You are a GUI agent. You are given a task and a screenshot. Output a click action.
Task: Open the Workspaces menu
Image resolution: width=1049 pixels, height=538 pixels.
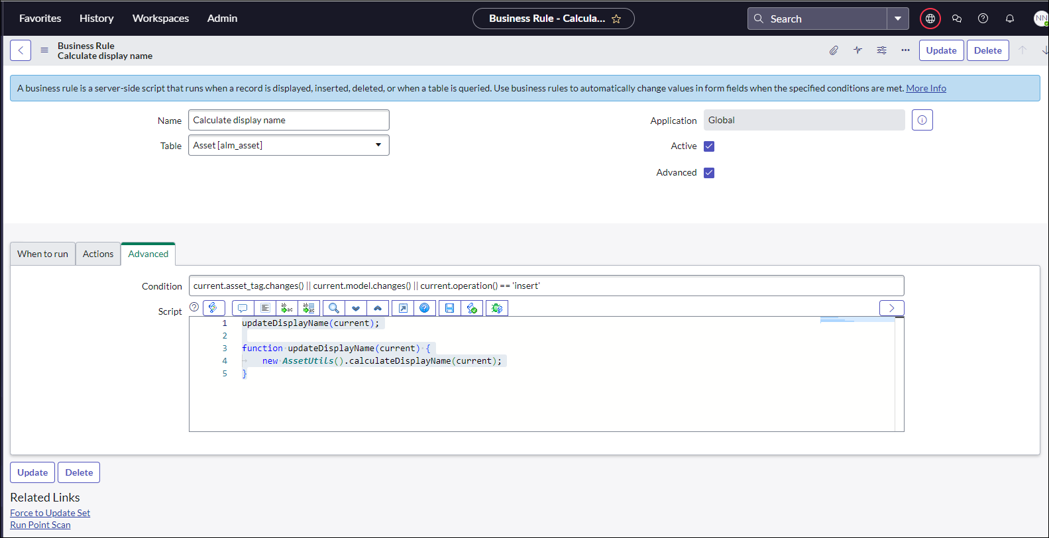[x=160, y=19]
